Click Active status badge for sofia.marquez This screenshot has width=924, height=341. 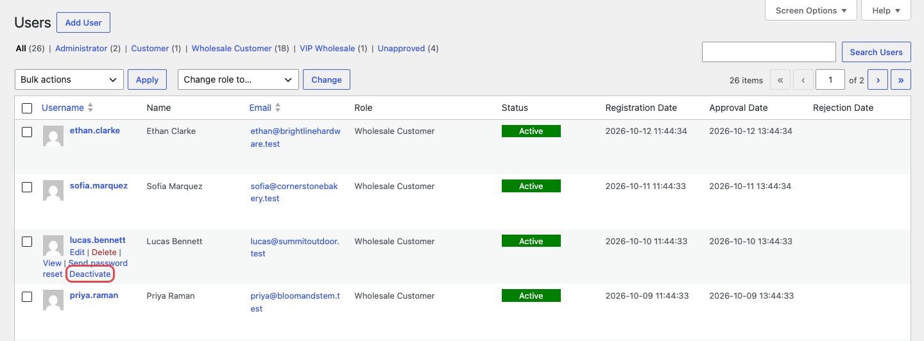(x=531, y=186)
